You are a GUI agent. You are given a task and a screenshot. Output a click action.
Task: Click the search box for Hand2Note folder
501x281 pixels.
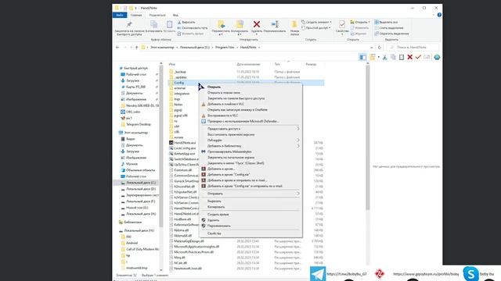point(413,48)
